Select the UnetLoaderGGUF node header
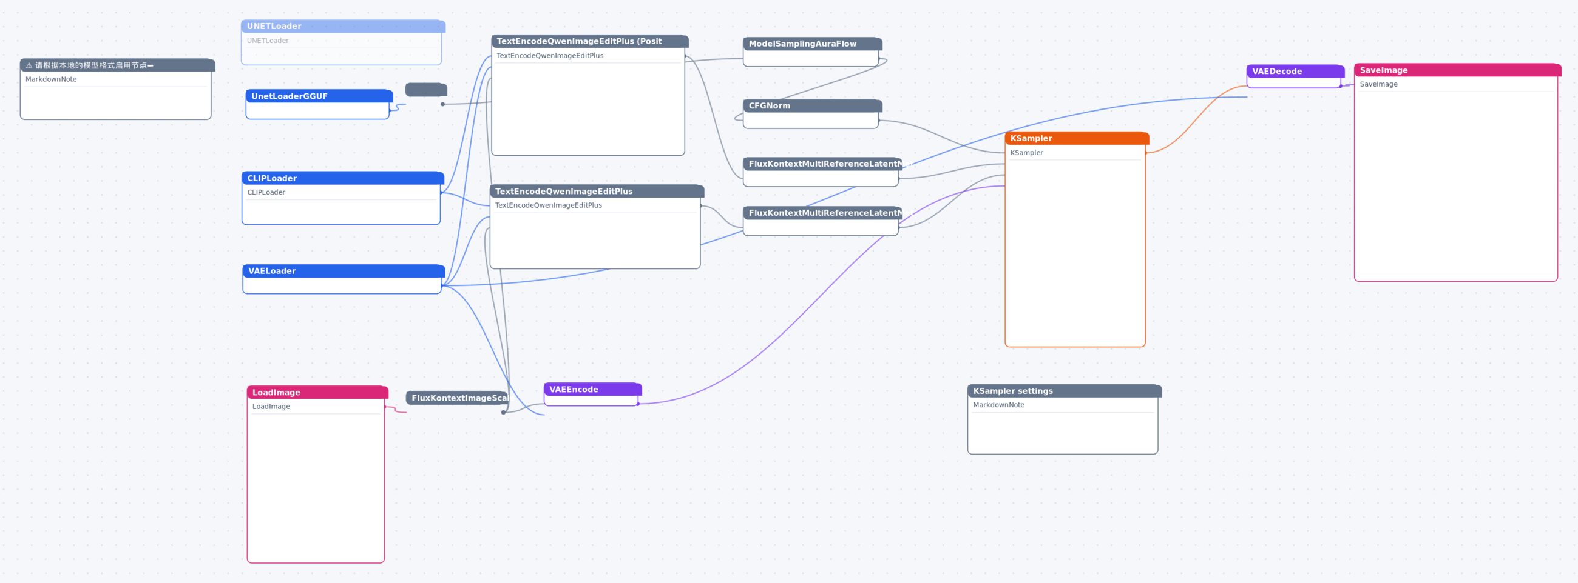This screenshot has width=1578, height=583. tap(319, 96)
